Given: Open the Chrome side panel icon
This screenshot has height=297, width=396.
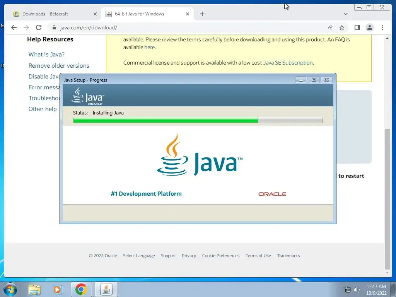Looking at the screenshot, I should (357, 27).
